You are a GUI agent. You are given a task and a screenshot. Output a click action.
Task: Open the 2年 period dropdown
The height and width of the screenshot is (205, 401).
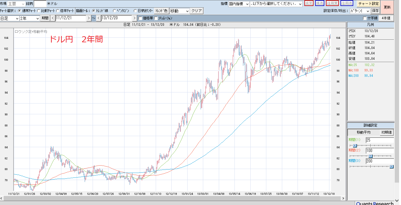[x=30, y=18]
